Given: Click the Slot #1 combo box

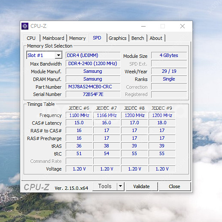Looking at the screenshot, I should pyautogui.click(x=44, y=55).
